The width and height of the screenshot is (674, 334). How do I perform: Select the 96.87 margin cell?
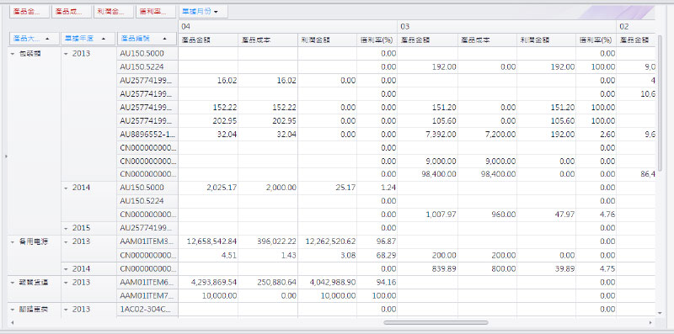pos(377,241)
